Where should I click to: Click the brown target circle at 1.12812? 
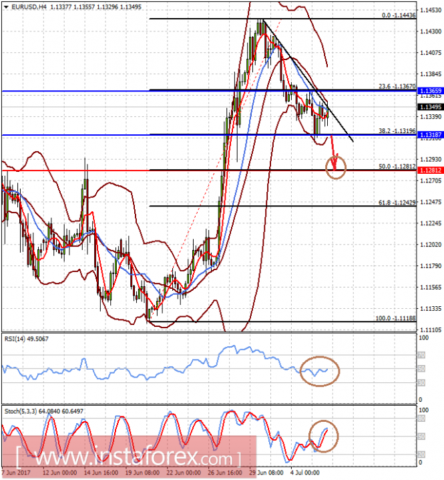pos(337,168)
